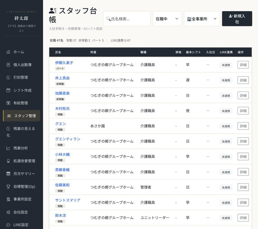Image resolution: width=258 pixels, height=229 pixels.
Task: Click 未連携 badge in 伊藤久美子 row
Action: pyautogui.click(x=226, y=65)
